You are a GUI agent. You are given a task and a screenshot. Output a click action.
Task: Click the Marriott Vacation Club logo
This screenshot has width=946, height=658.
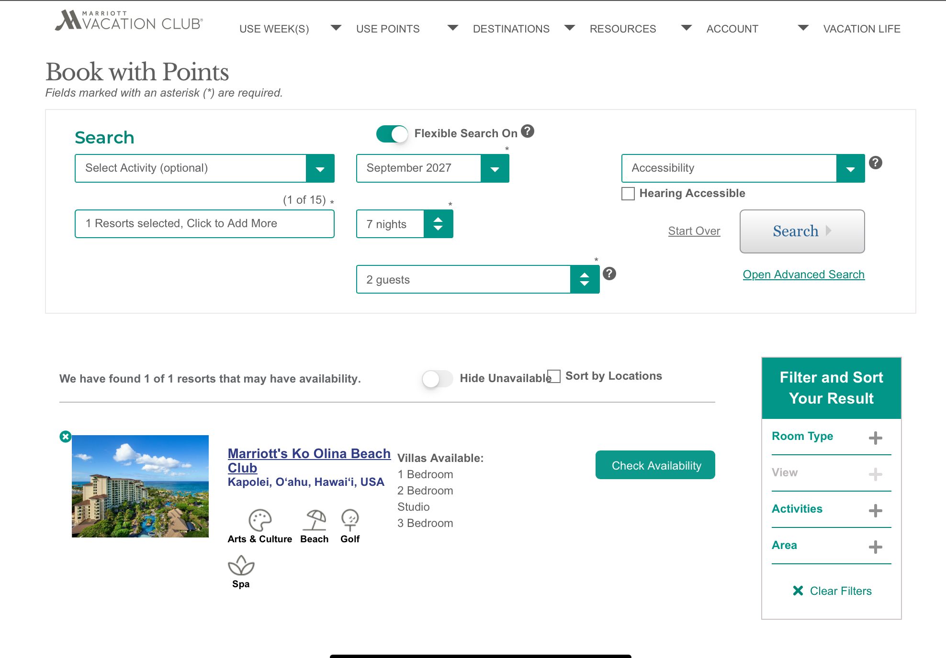click(129, 21)
